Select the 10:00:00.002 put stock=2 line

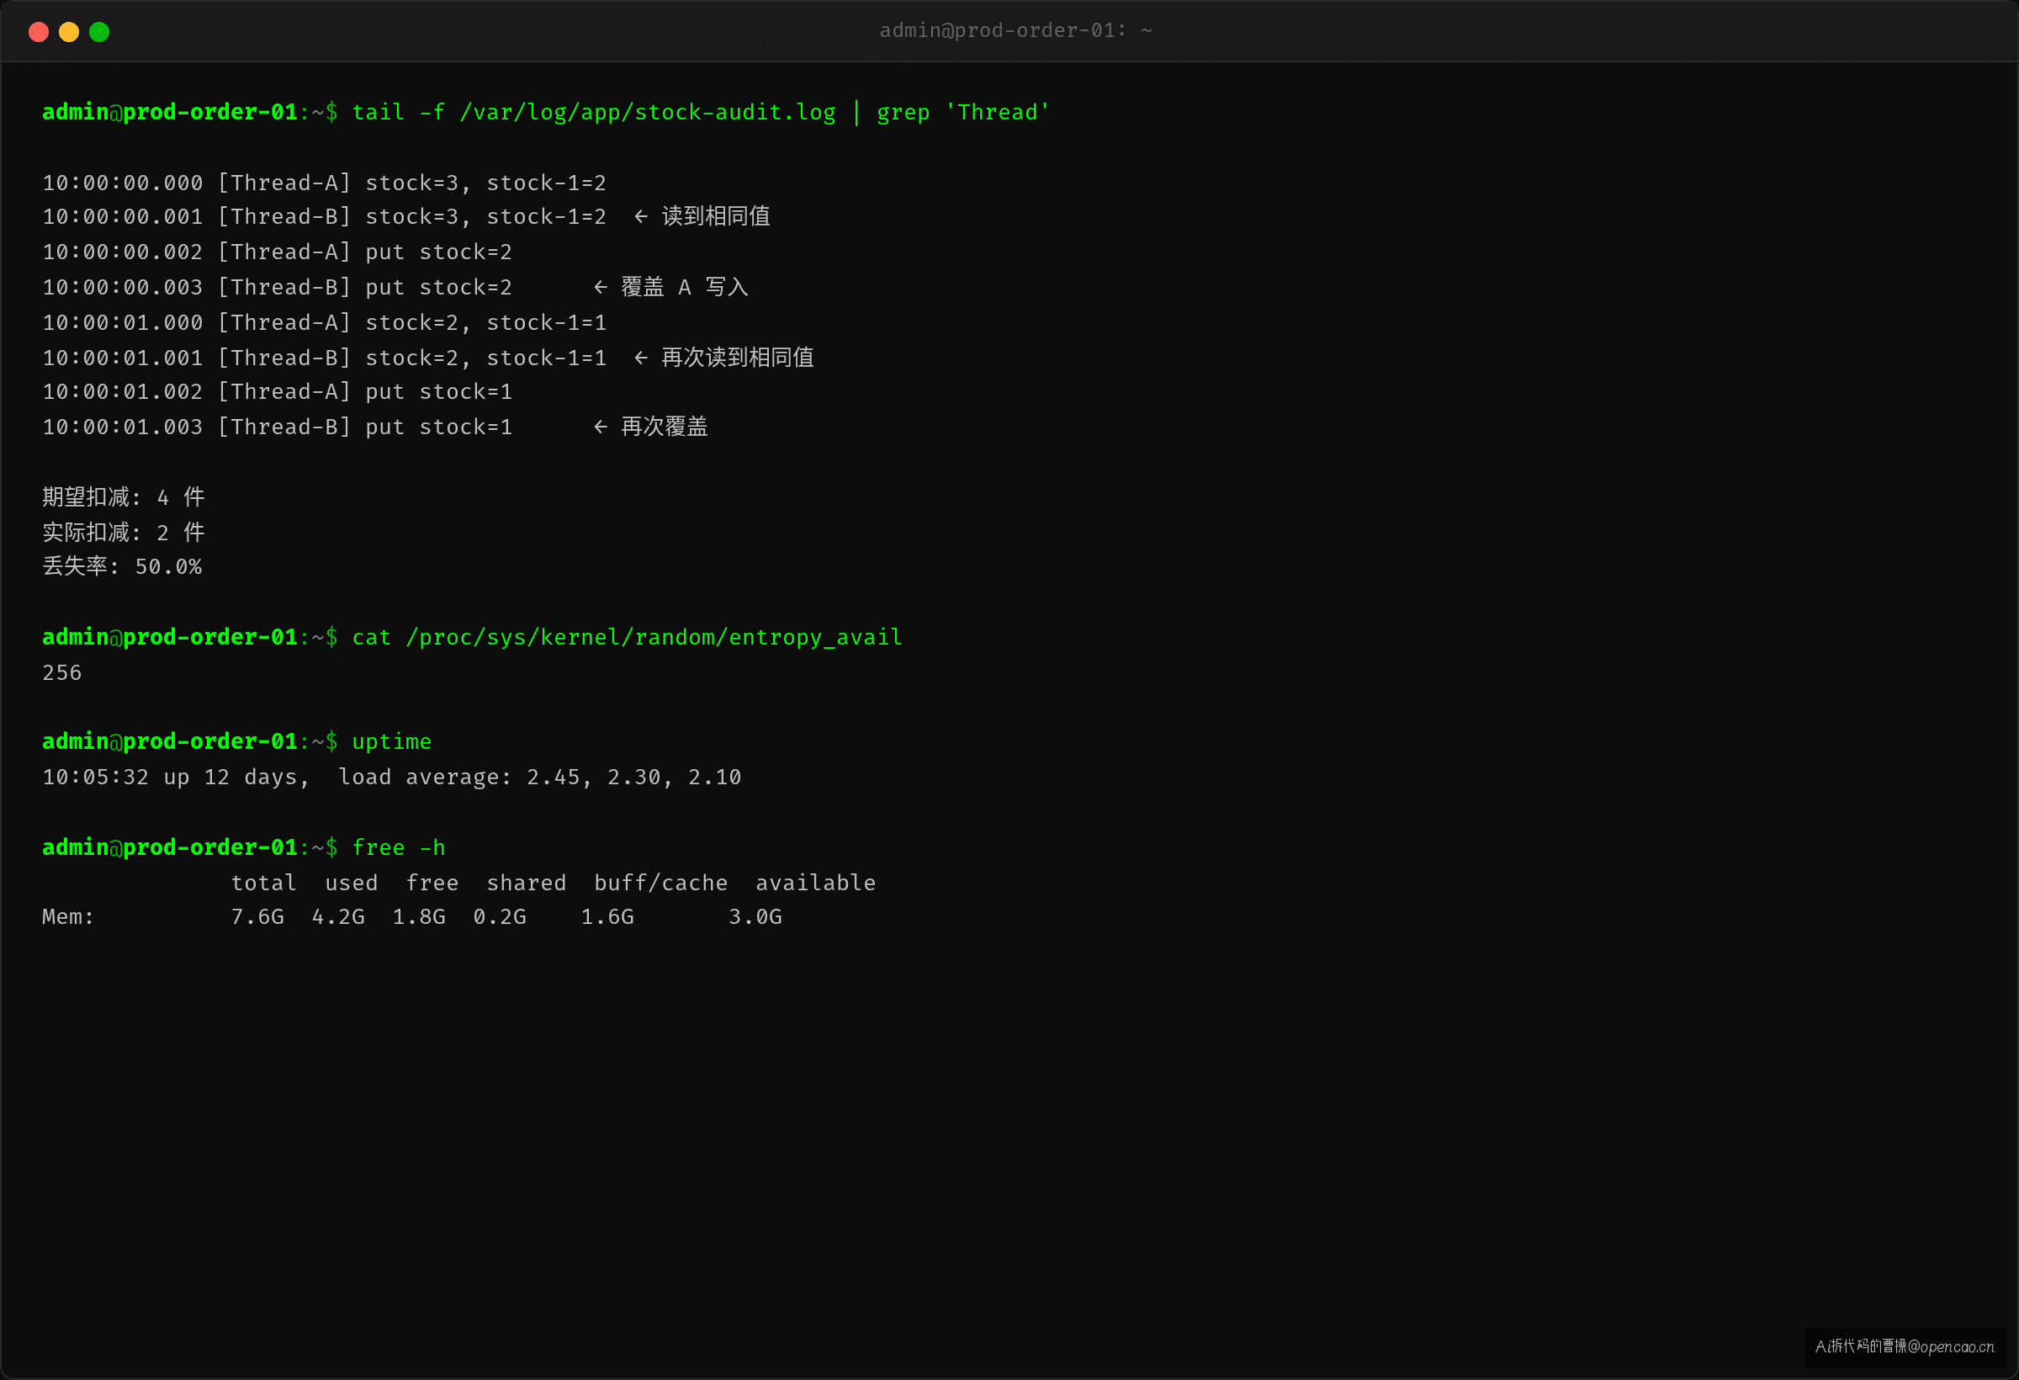(x=277, y=252)
